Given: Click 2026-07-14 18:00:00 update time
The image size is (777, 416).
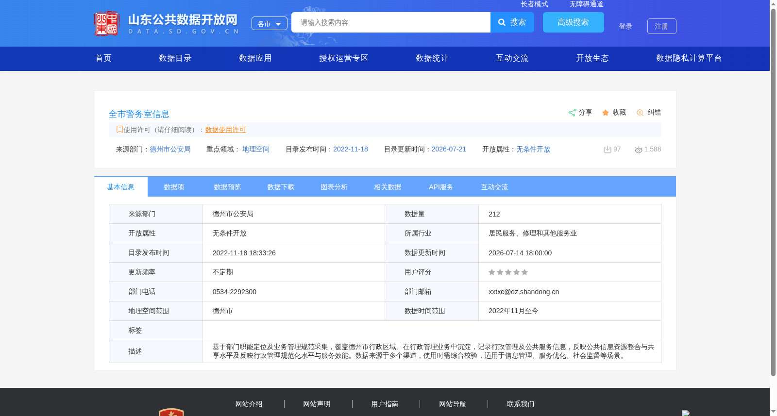Looking at the screenshot, I should coord(520,253).
